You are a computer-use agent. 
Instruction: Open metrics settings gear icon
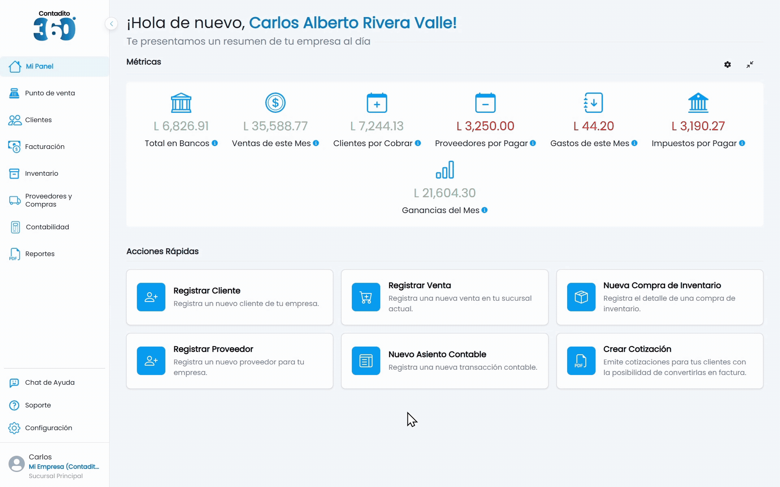pos(728,65)
